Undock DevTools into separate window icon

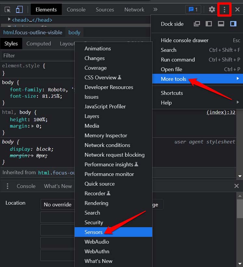197,24
